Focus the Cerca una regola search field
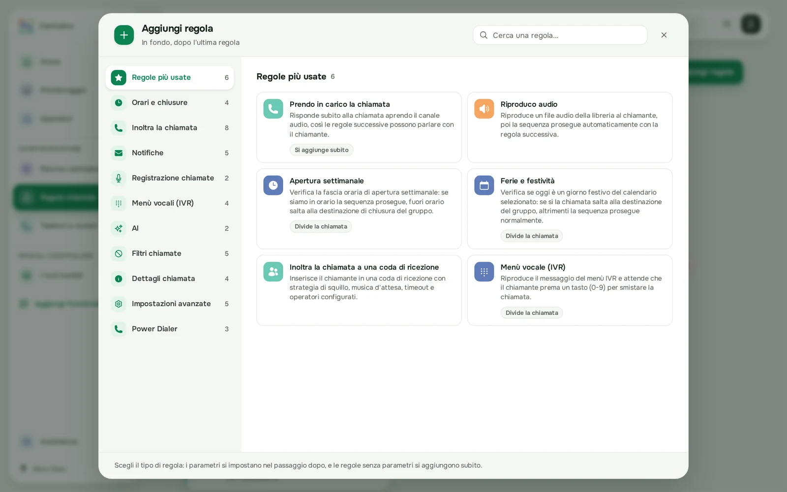Screen dimensions: 787x492 pos(560,35)
